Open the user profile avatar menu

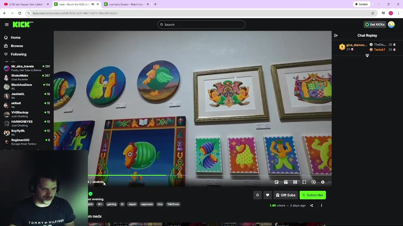point(391,24)
